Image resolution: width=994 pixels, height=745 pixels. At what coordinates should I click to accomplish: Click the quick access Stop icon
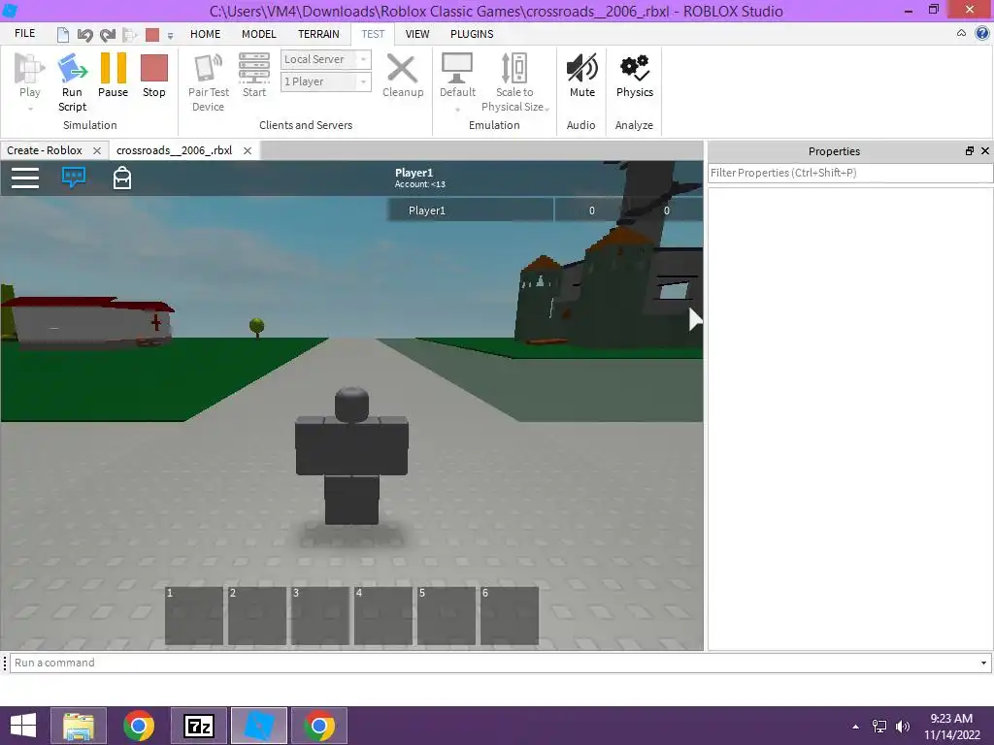152,35
